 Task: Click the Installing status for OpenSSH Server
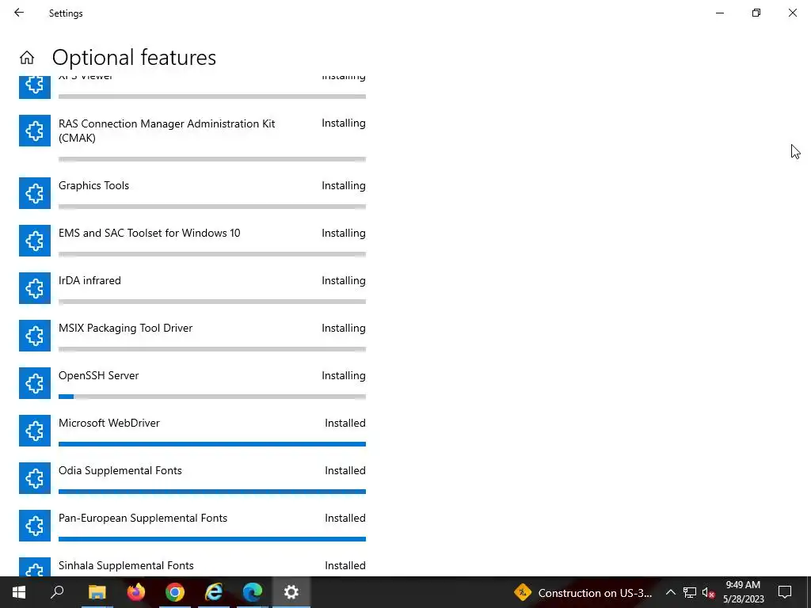coord(344,376)
